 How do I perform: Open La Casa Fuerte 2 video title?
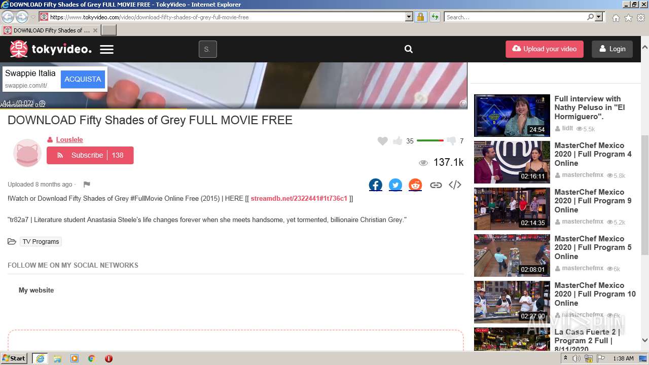click(x=587, y=340)
